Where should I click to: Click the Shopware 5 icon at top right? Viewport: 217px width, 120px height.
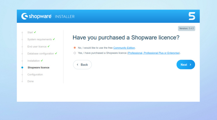click(x=192, y=16)
